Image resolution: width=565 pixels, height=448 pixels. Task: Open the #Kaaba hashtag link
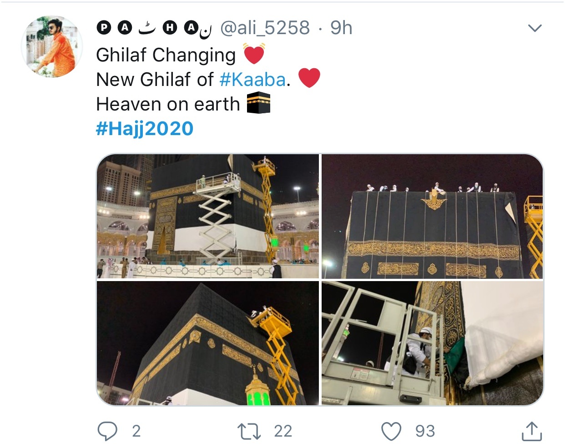(x=252, y=80)
